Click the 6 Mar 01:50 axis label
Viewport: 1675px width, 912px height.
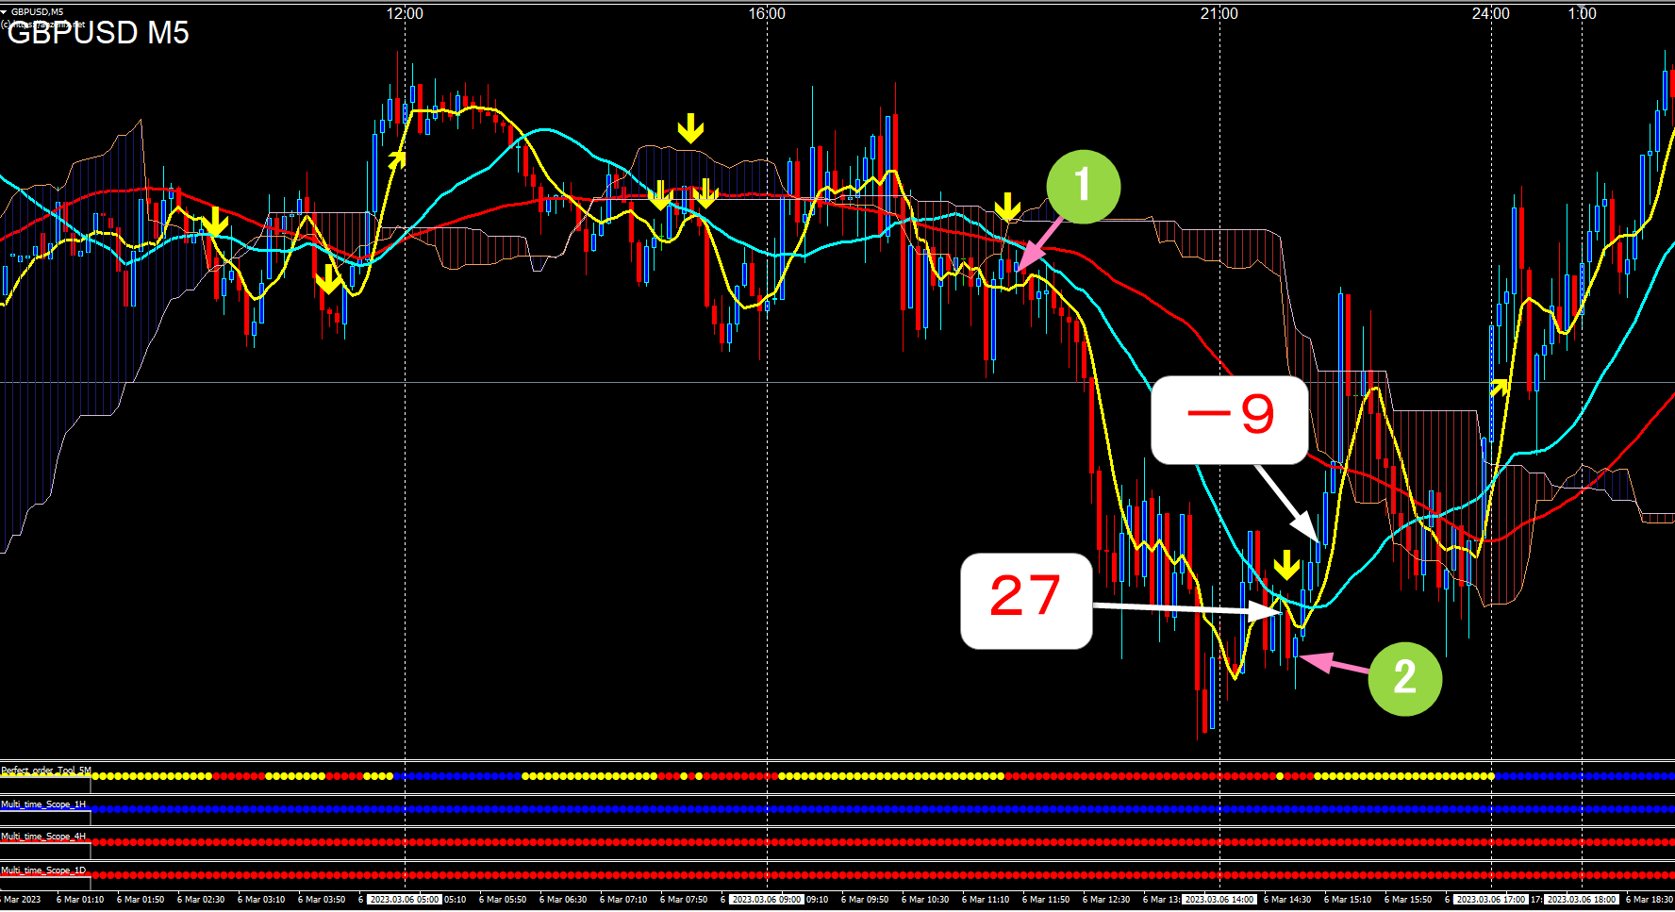141,900
